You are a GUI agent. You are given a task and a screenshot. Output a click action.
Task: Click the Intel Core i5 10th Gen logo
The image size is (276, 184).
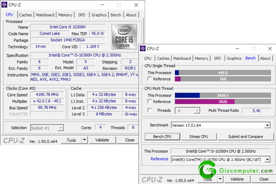pos(124,37)
